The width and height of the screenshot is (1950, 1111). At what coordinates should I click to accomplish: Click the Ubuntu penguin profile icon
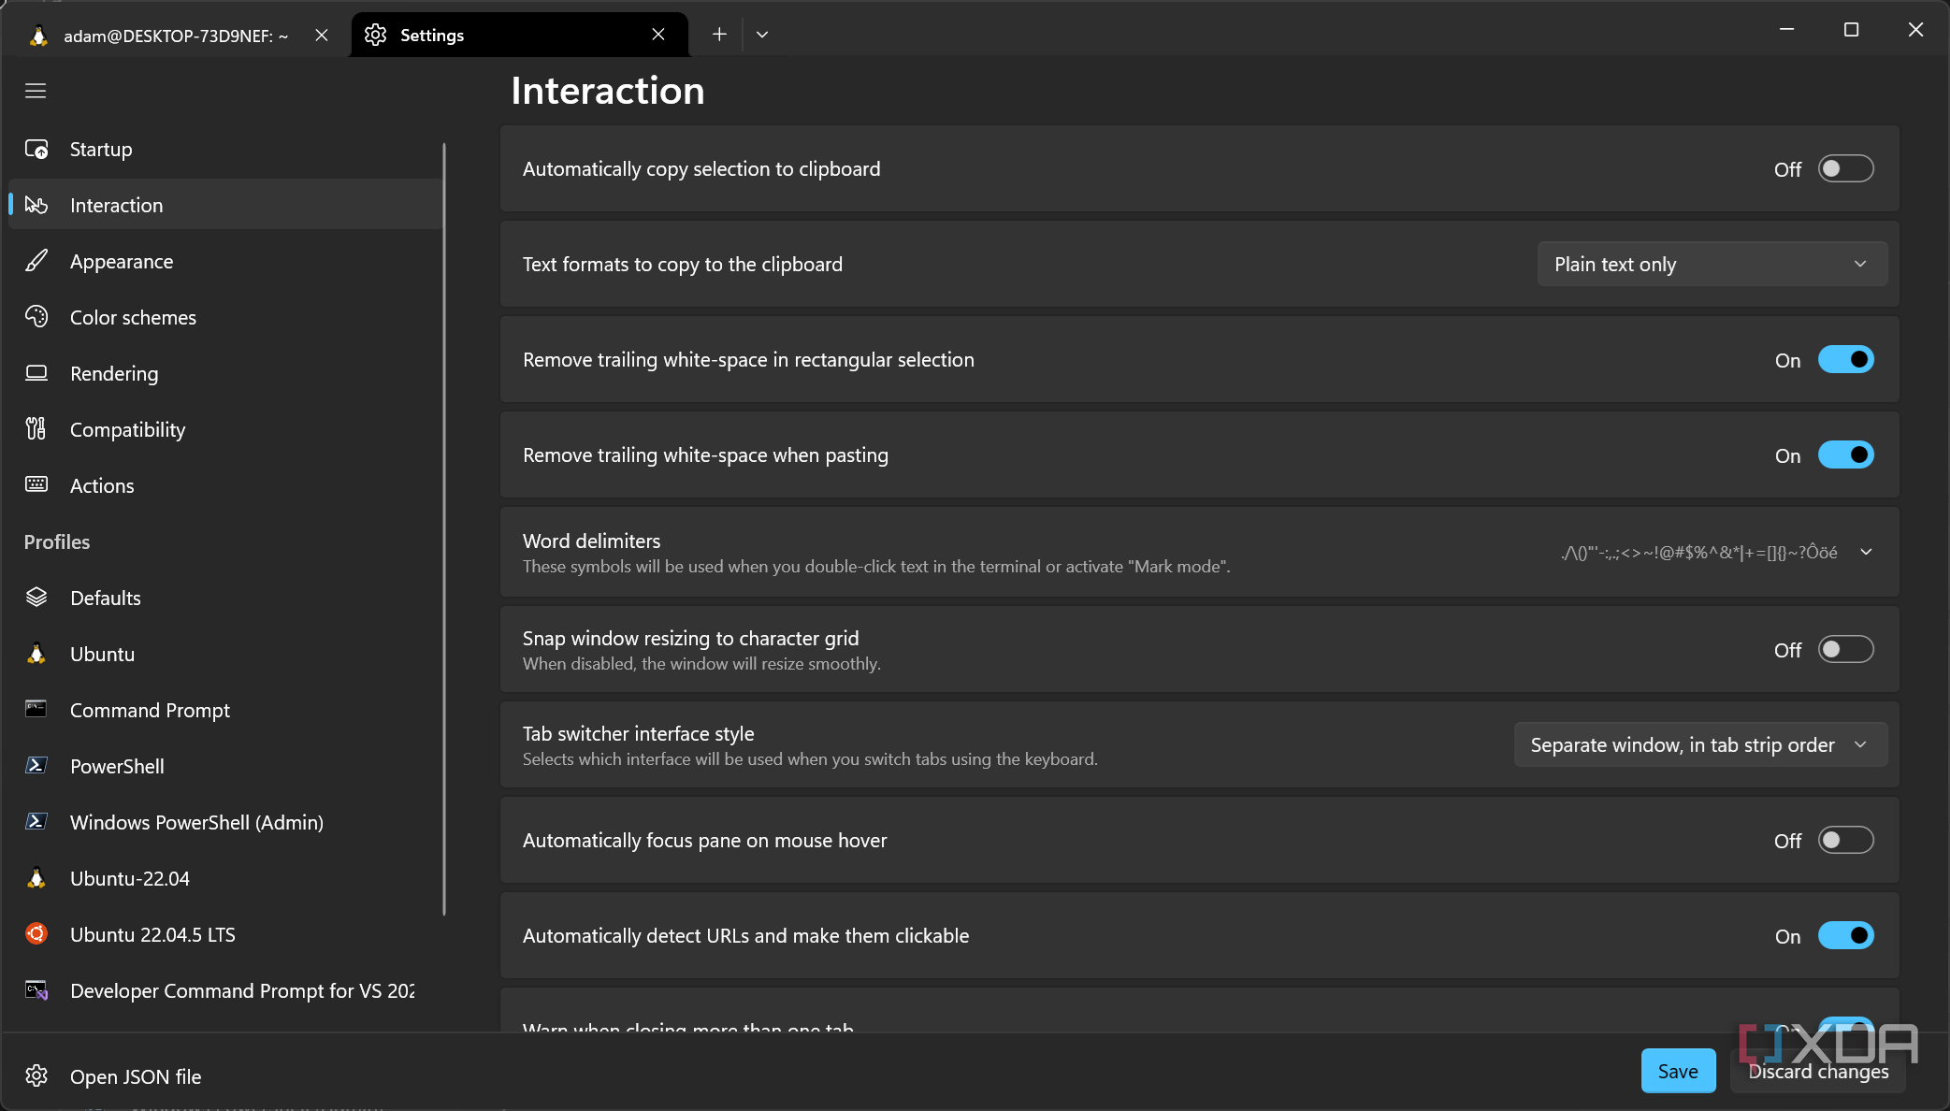coord(36,654)
